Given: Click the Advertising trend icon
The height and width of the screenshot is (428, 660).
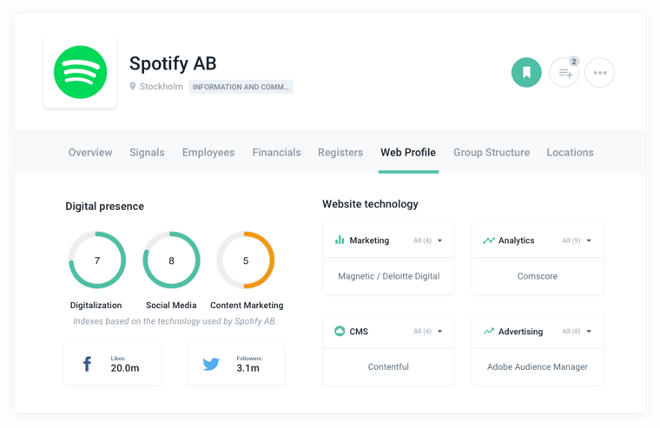Looking at the screenshot, I should click(489, 332).
